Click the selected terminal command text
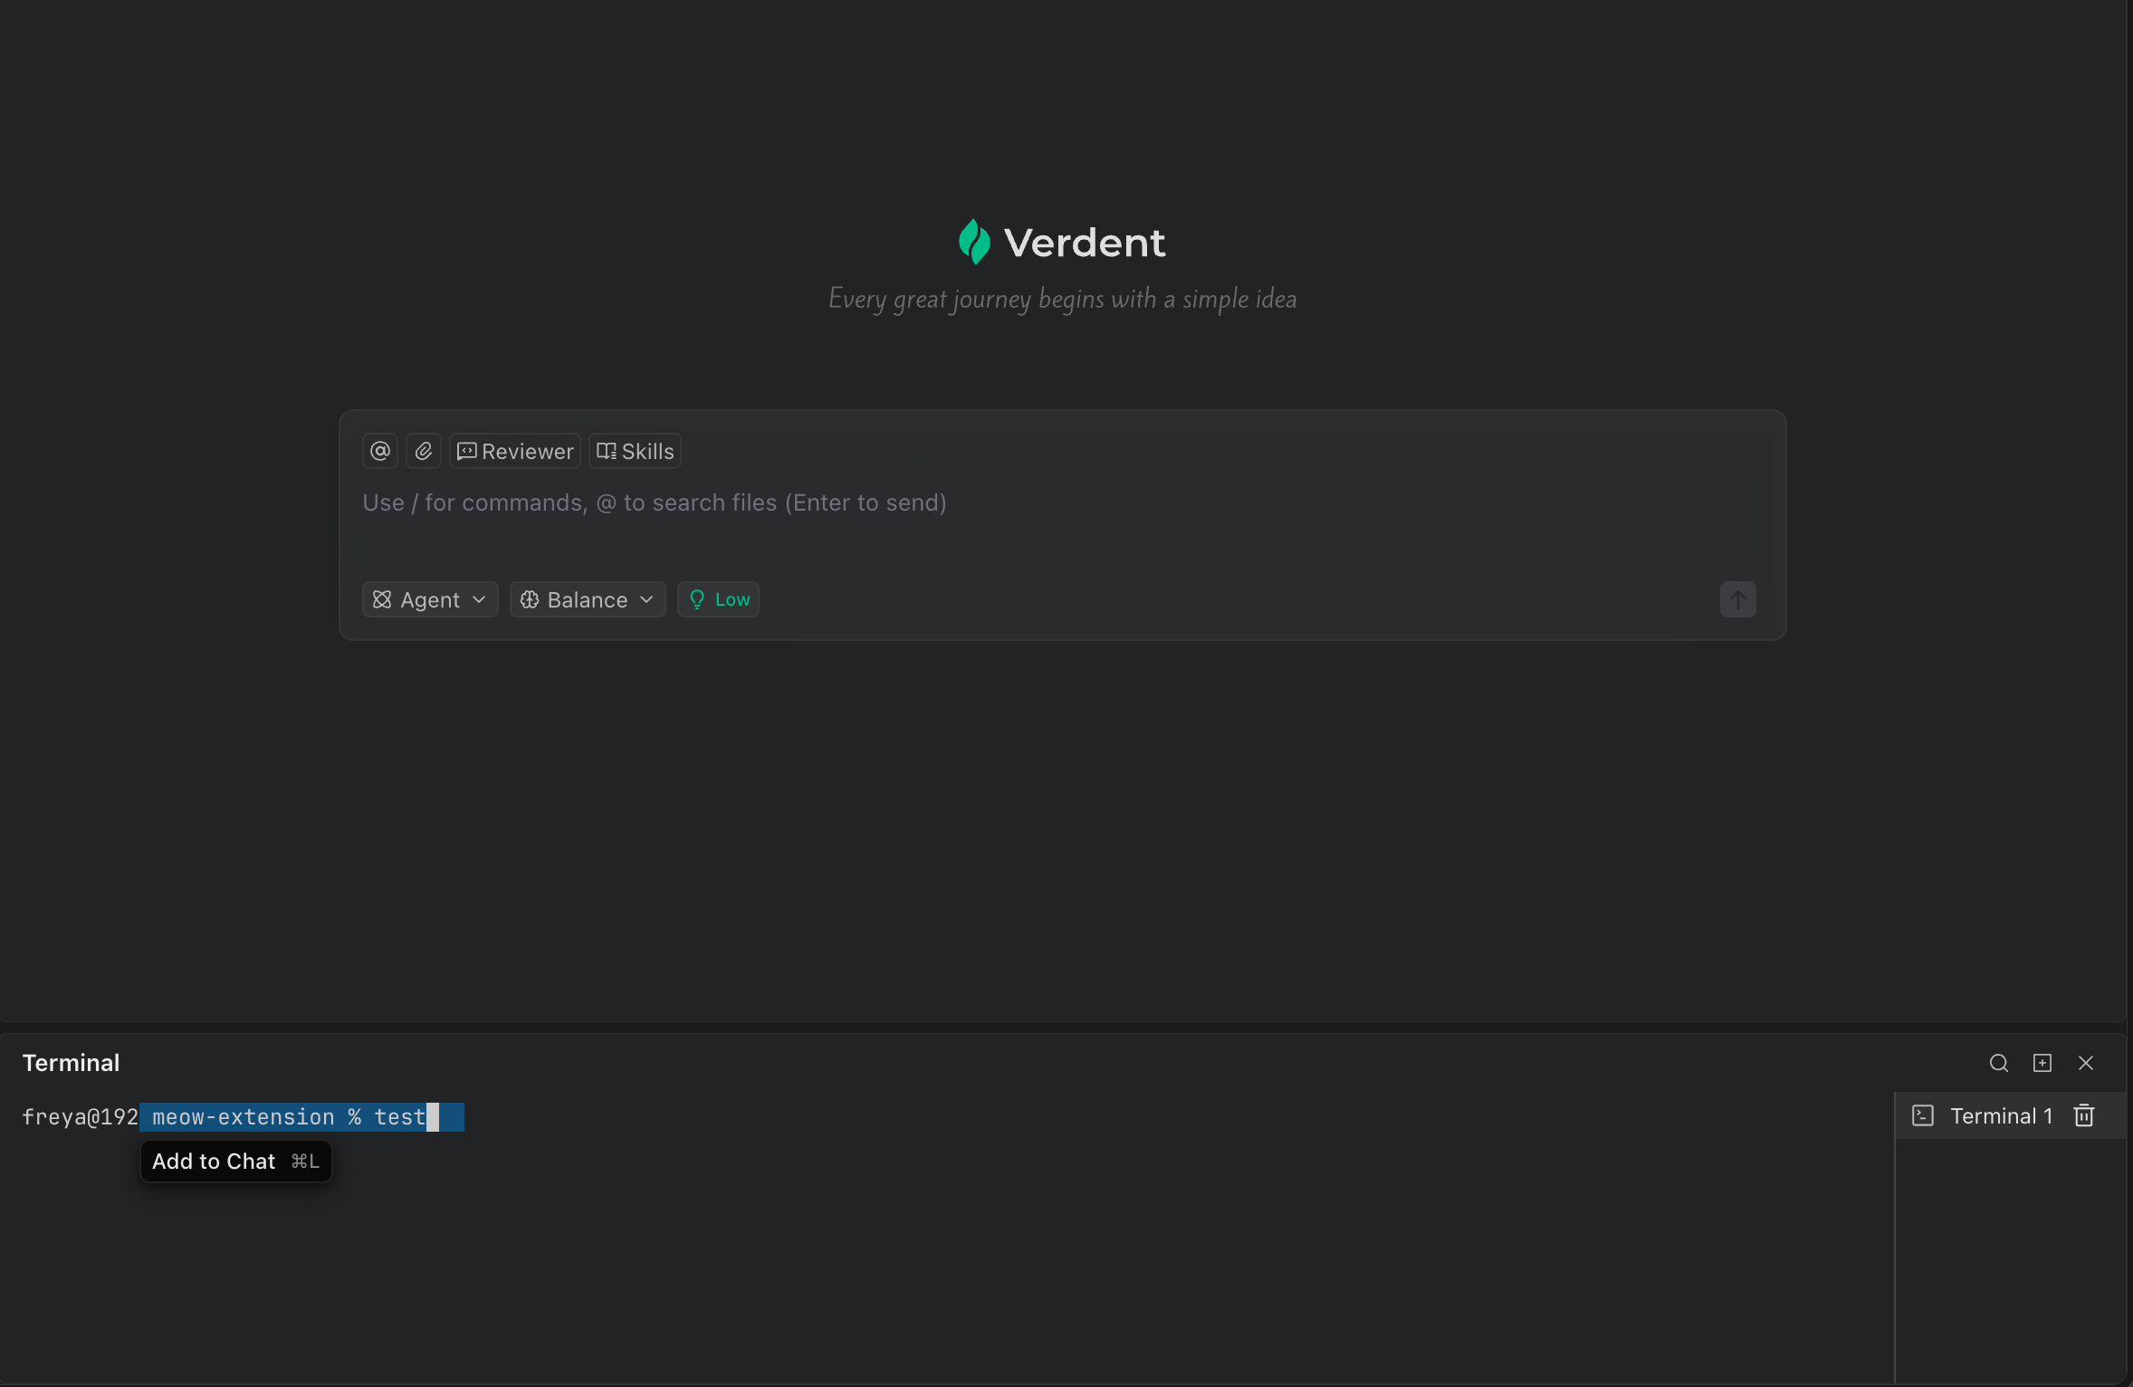Viewport: 2133px width, 1387px height. [288, 1117]
